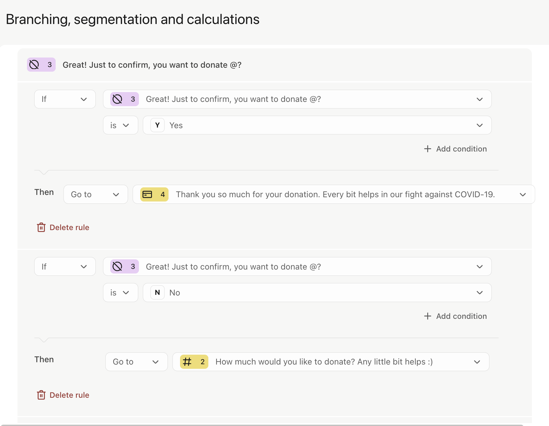Open first rule's Go to action dropdown
This screenshot has width=549, height=426.
(x=96, y=194)
